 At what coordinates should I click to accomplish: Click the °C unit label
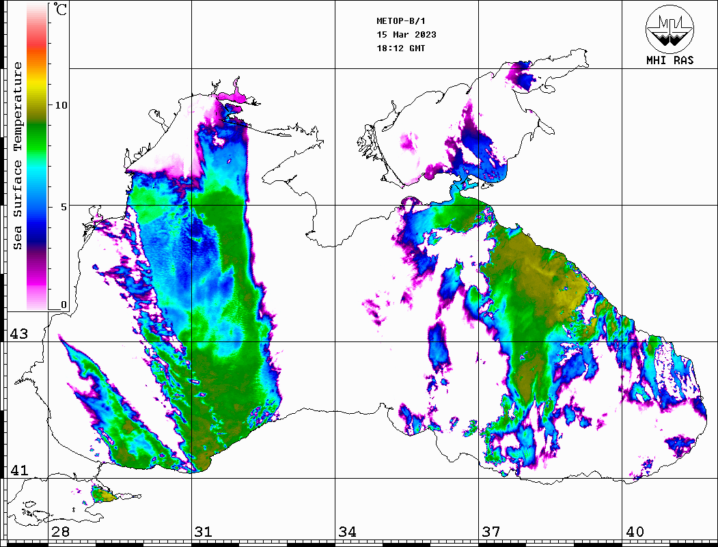60,9
